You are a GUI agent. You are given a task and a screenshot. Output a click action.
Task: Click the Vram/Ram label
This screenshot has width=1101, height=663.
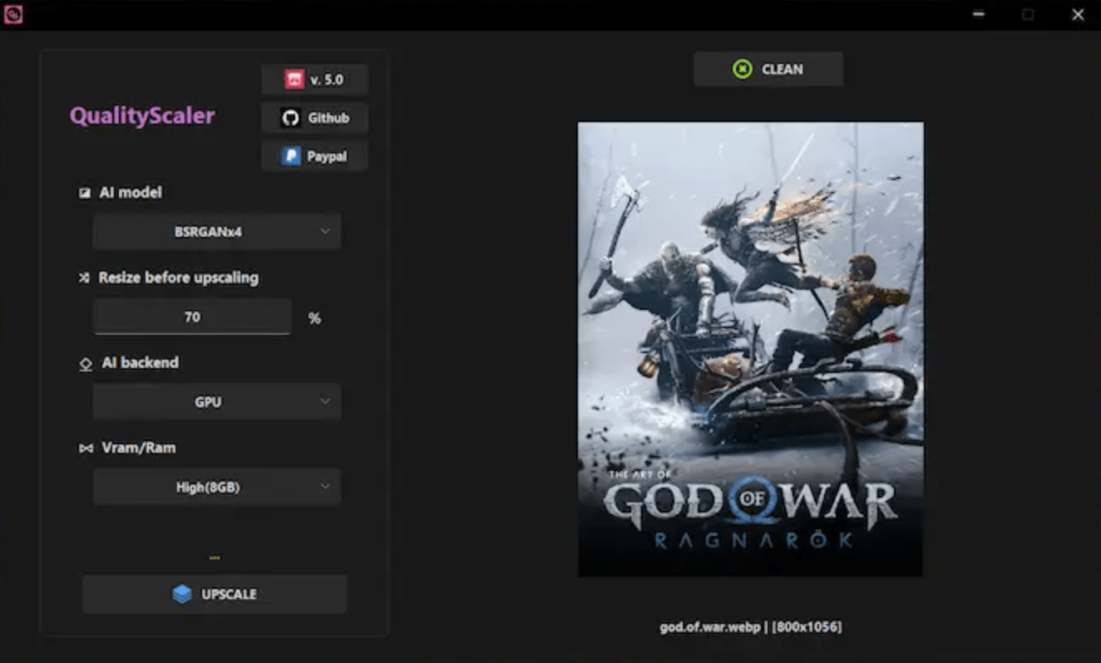139,448
